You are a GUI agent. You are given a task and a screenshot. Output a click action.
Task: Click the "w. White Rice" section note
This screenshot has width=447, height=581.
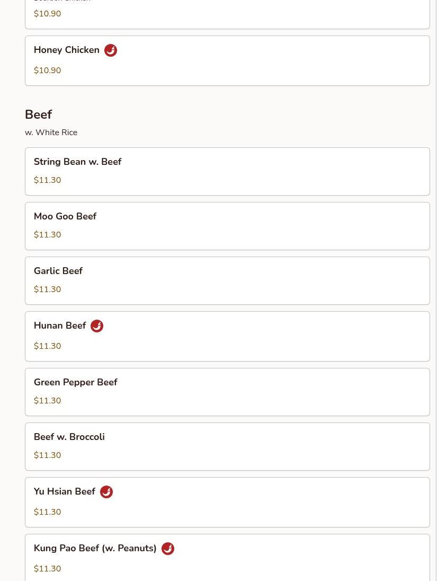pyautogui.click(x=51, y=133)
